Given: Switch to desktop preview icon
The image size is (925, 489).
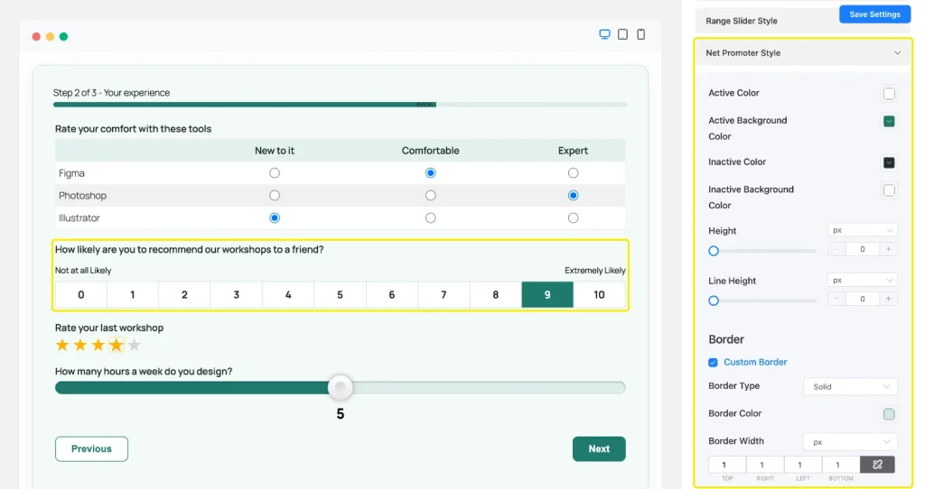Looking at the screenshot, I should tap(604, 34).
